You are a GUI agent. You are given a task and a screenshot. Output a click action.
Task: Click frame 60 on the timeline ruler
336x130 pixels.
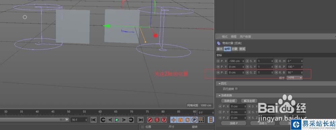coord(100,112)
